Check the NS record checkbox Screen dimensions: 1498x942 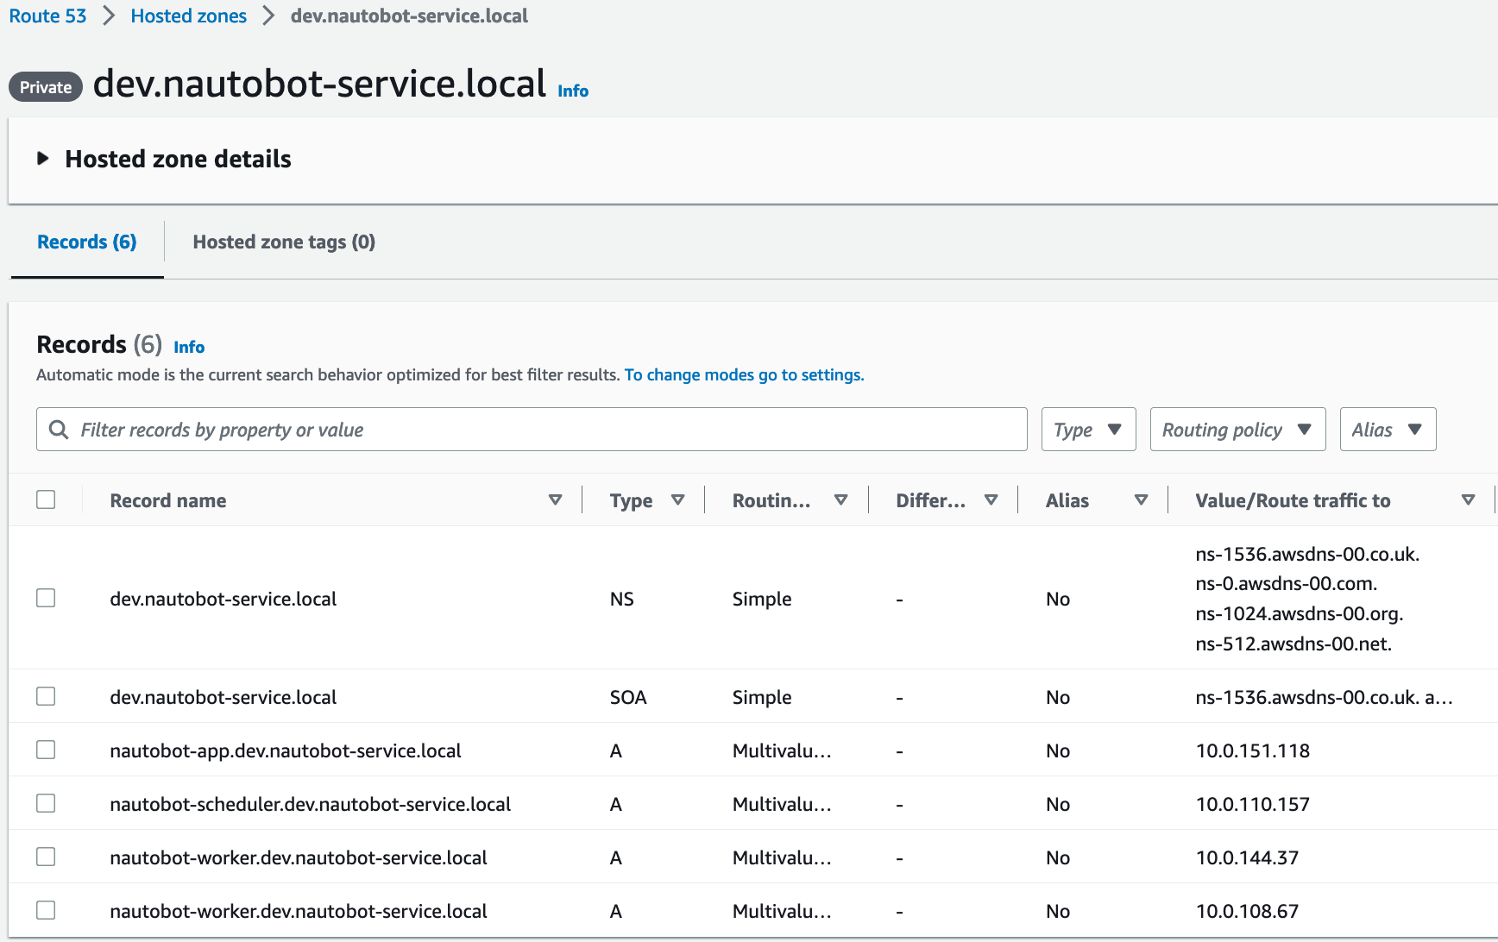tap(46, 598)
